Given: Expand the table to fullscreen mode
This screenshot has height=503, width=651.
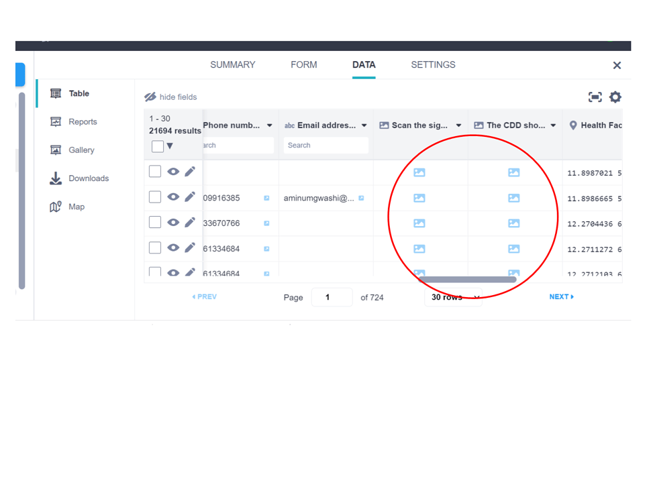Looking at the screenshot, I should point(595,97).
